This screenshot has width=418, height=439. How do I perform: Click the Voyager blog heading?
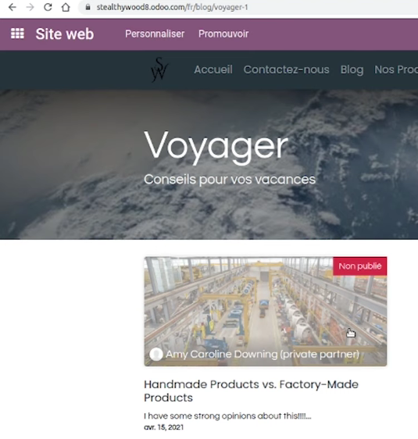(216, 146)
